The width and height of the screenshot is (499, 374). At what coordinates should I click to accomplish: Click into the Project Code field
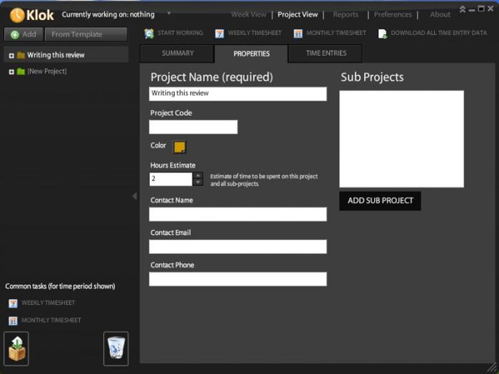pos(193,127)
